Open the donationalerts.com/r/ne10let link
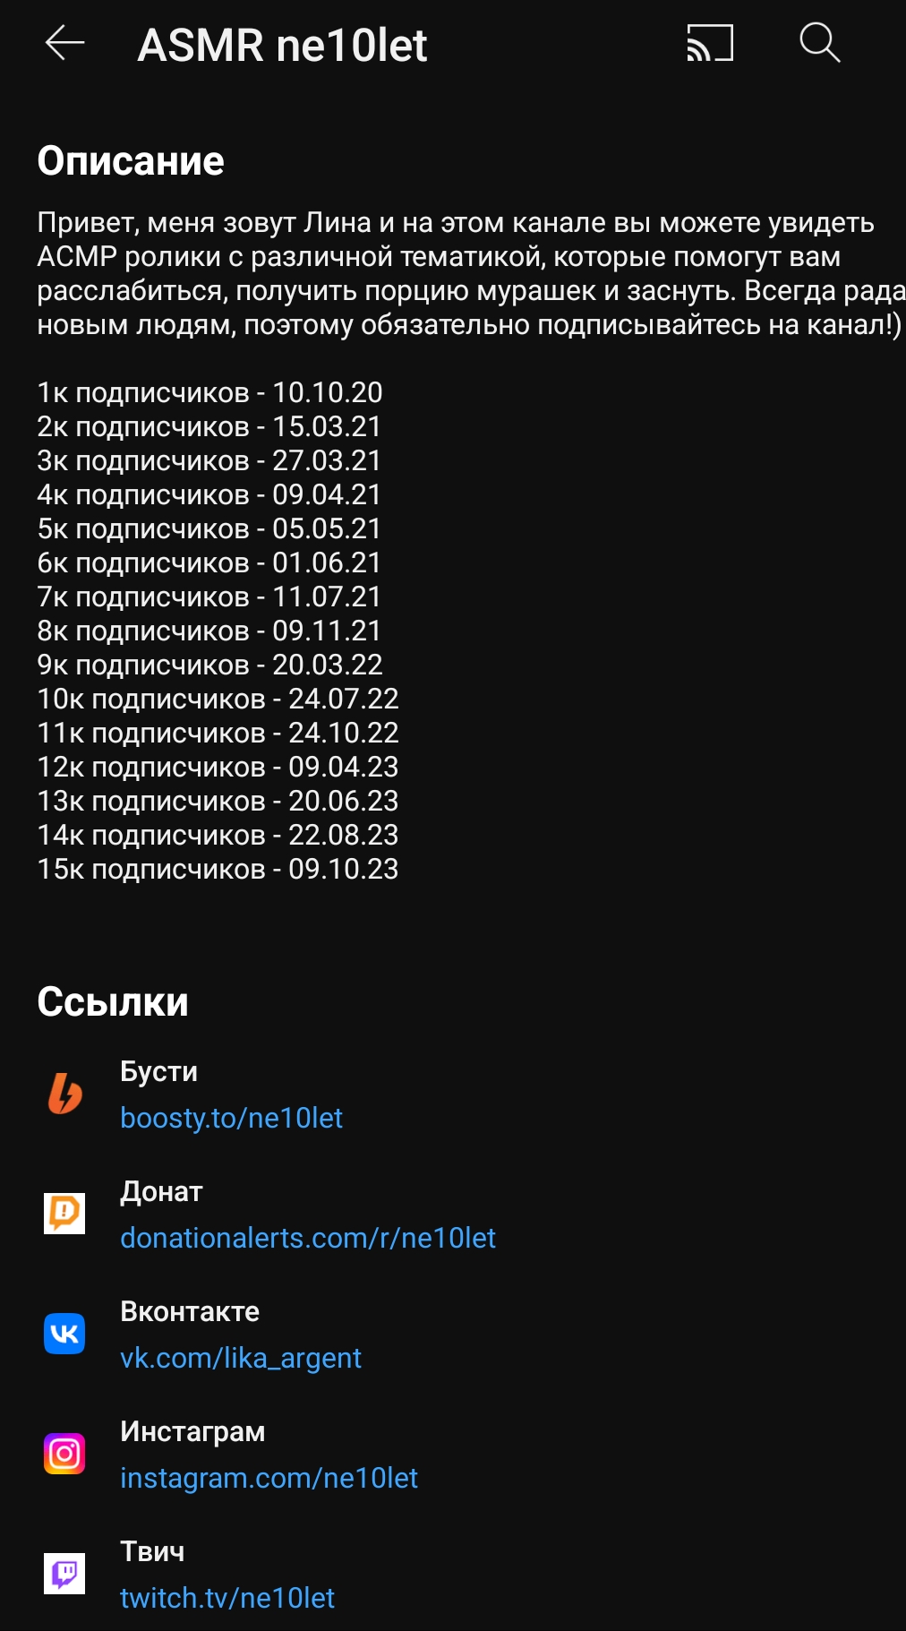The image size is (906, 1631). (308, 1238)
